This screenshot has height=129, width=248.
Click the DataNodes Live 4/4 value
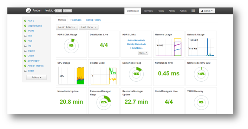[x=104, y=45]
